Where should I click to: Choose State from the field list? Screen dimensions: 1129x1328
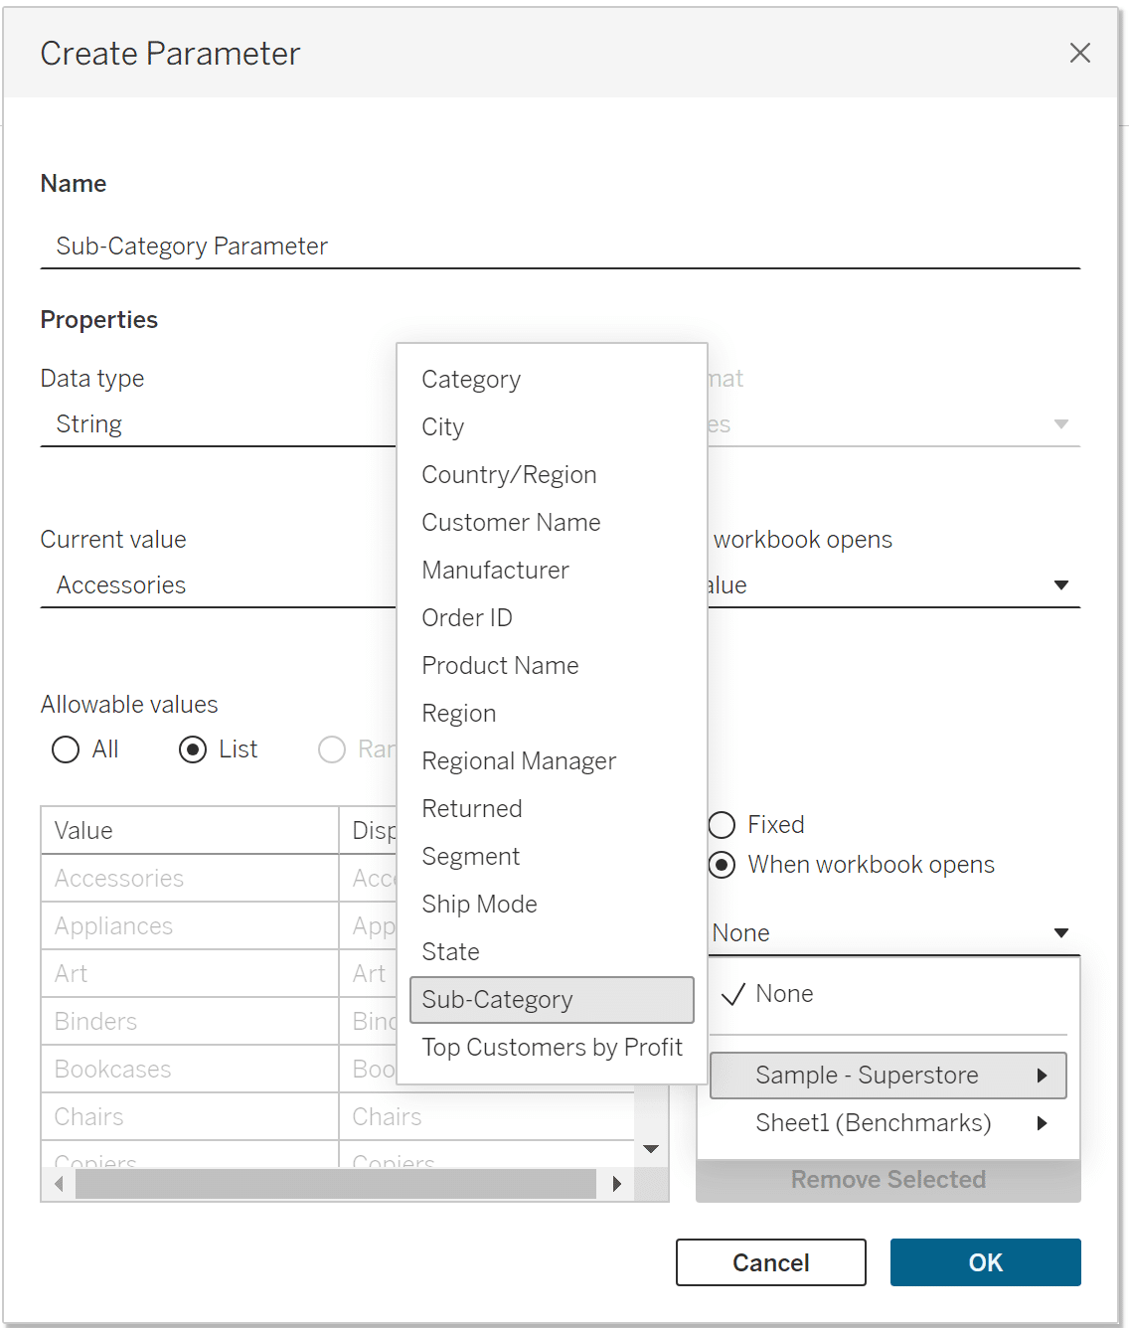[552, 952]
